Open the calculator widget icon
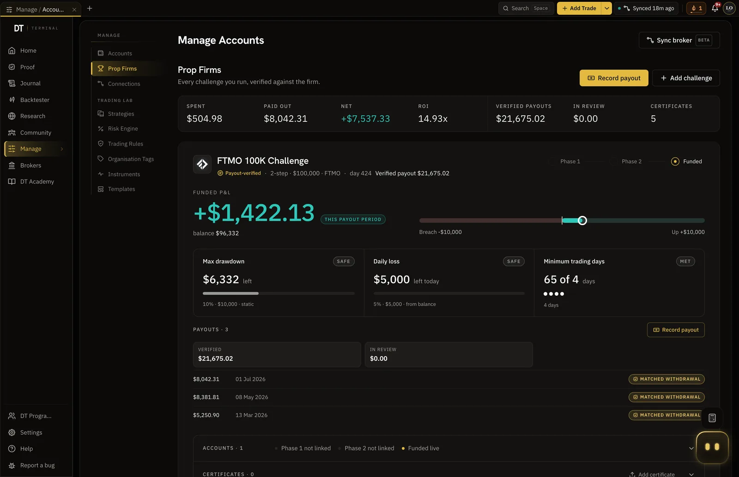739x477 pixels. pos(712,418)
